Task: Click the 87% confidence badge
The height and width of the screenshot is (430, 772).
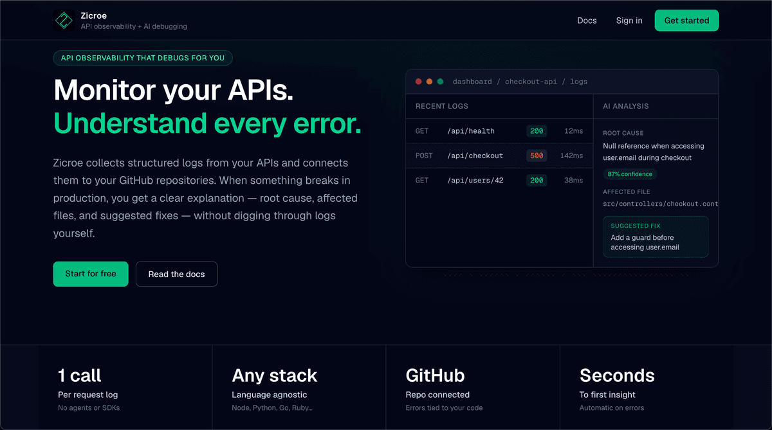Action: (630, 174)
